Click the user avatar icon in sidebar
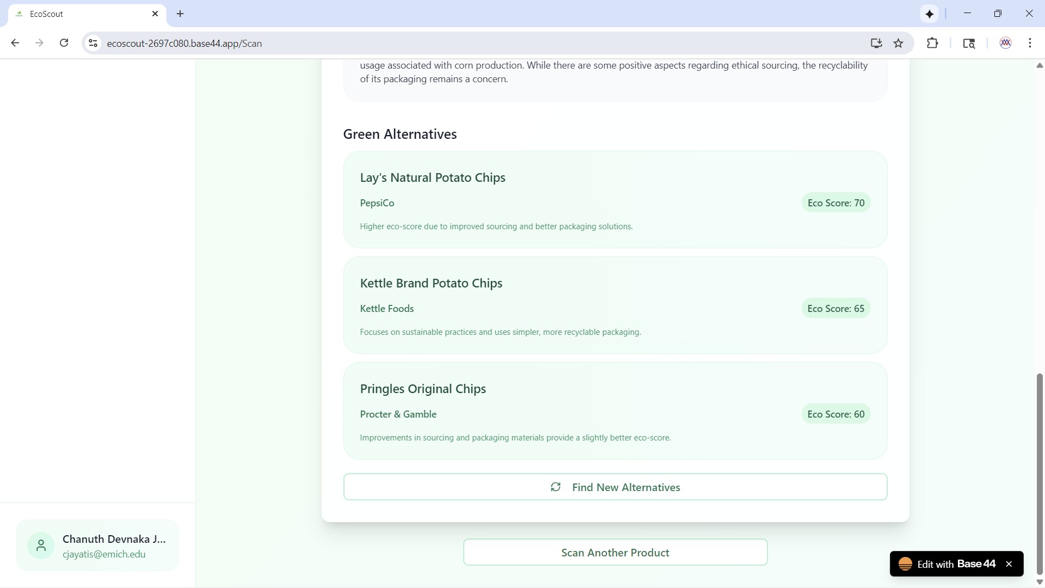Screen dimensions: 1045x588 pyautogui.click(x=41, y=546)
